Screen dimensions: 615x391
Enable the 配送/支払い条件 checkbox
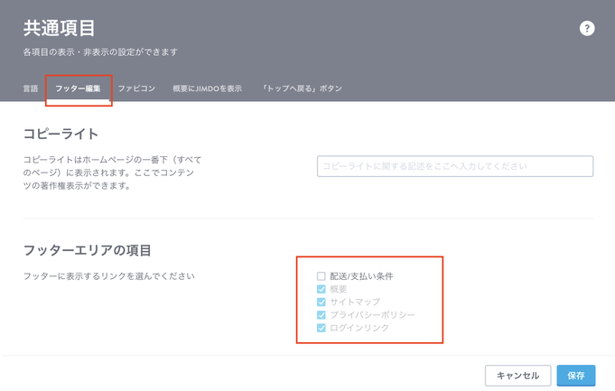(321, 276)
